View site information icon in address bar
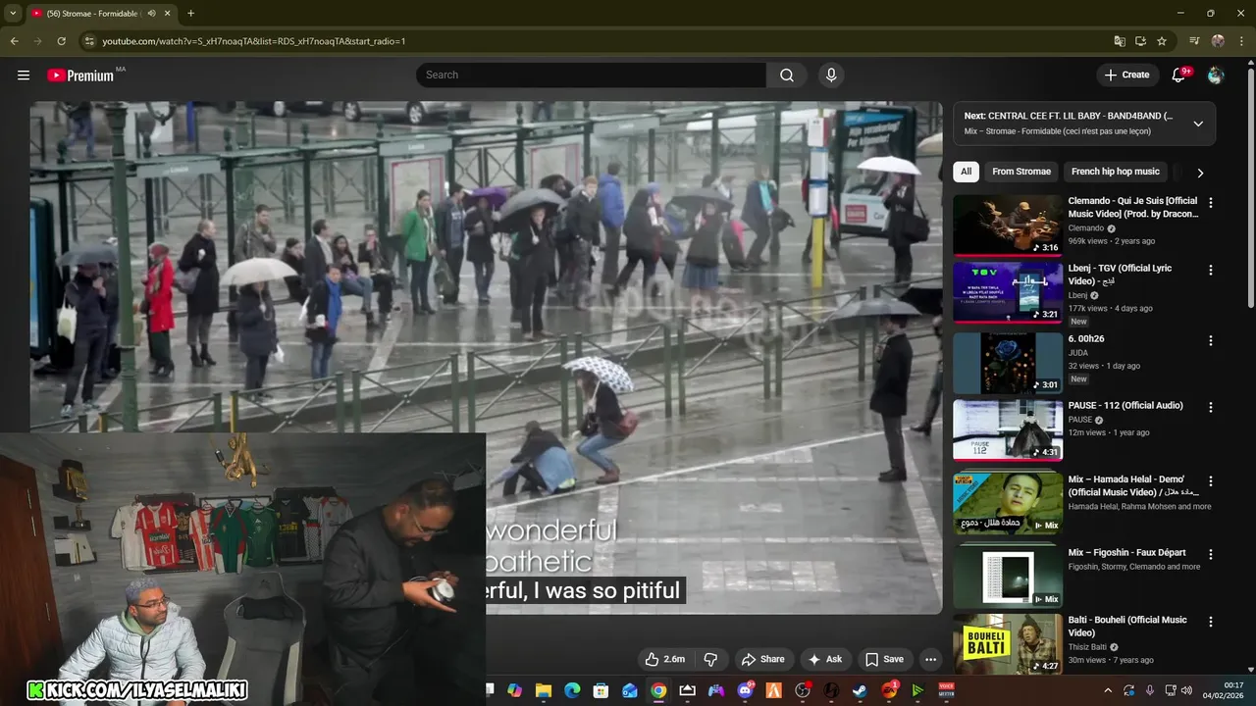 click(x=89, y=41)
